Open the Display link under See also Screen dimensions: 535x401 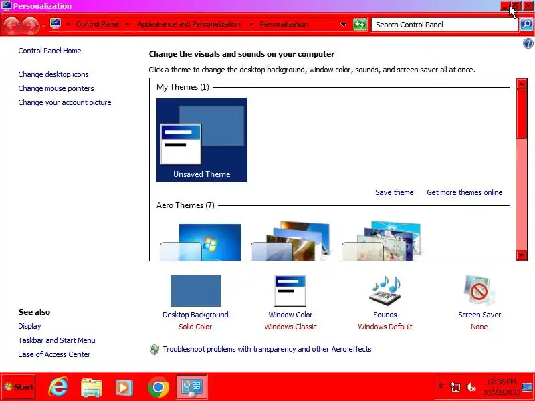29,326
